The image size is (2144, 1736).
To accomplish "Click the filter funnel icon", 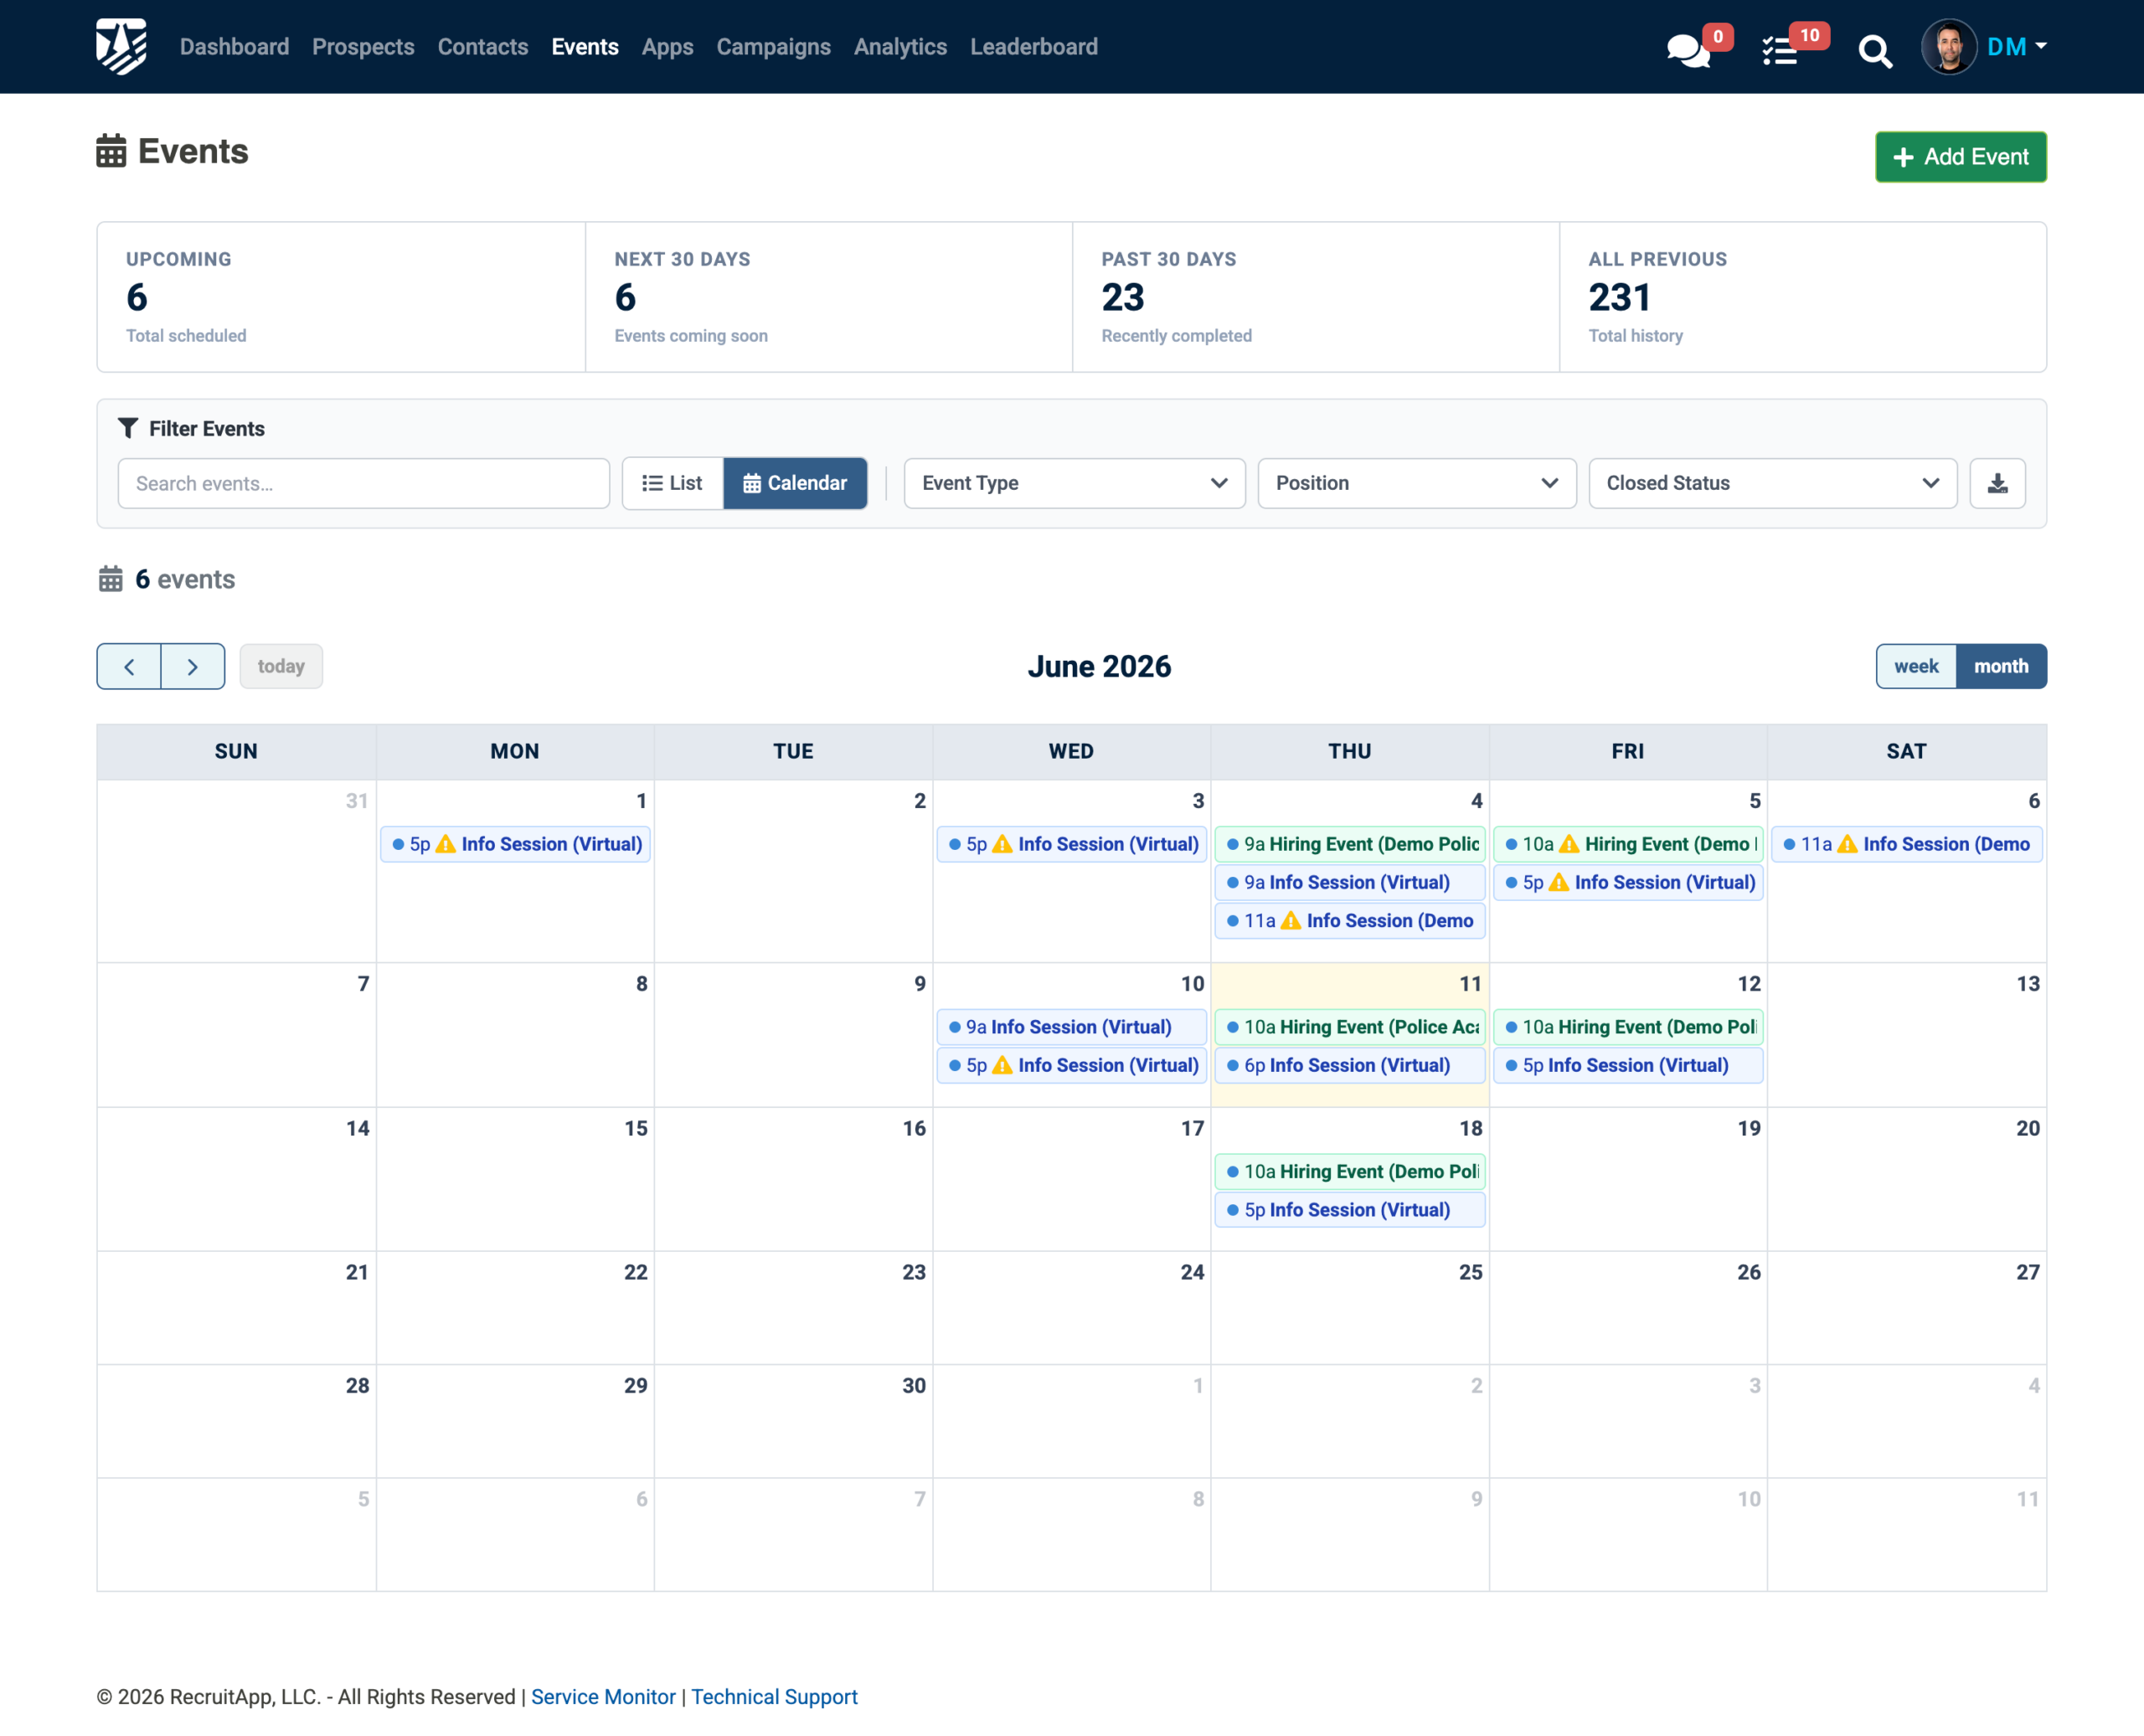I will click(128, 428).
